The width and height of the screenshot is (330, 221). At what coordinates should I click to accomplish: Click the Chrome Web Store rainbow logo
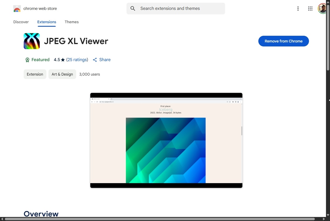tap(17, 8)
